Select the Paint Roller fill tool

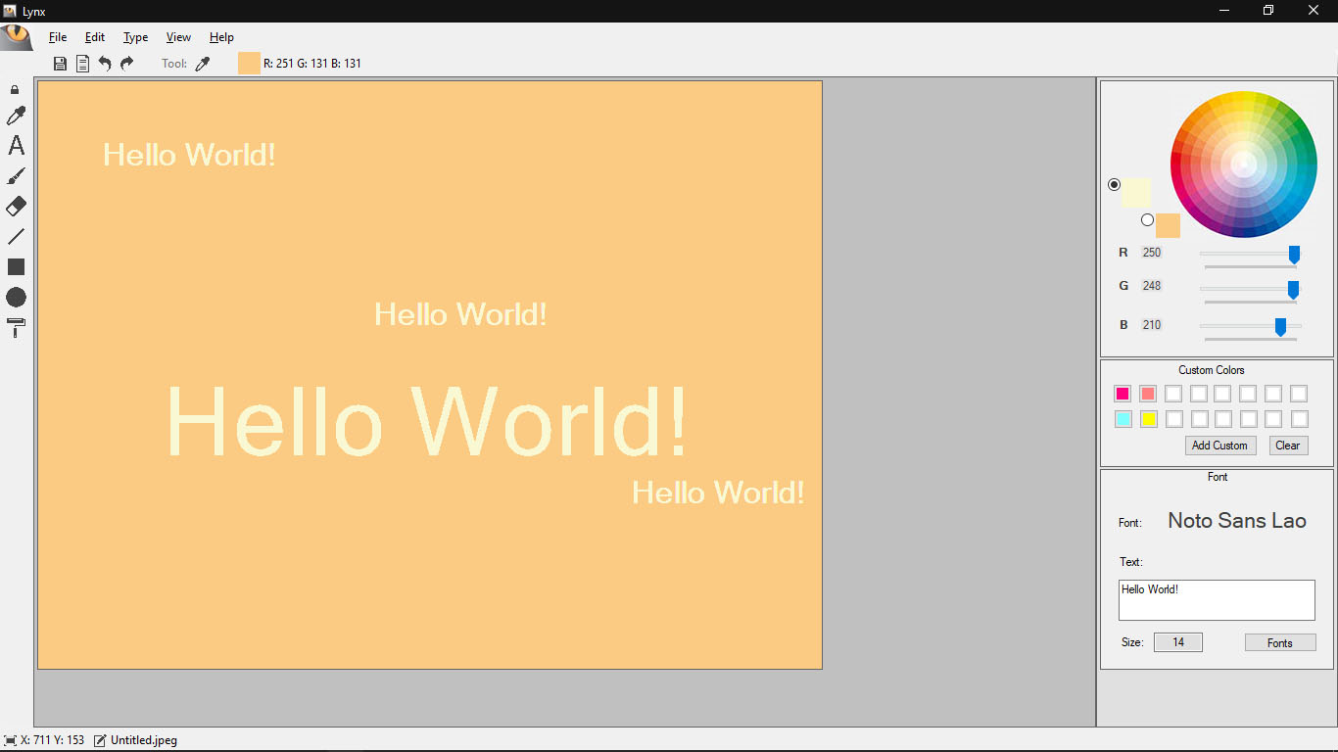(x=16, y=328)
